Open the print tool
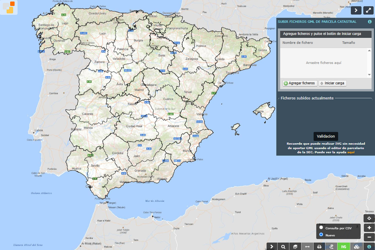Image resolution: width=375 pixels, height=250 pixels. (319, 246)
